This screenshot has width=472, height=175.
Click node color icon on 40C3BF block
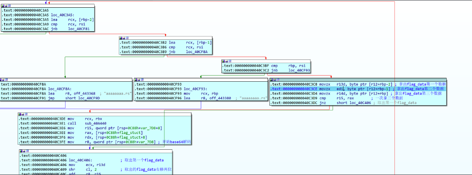(224, 61)
